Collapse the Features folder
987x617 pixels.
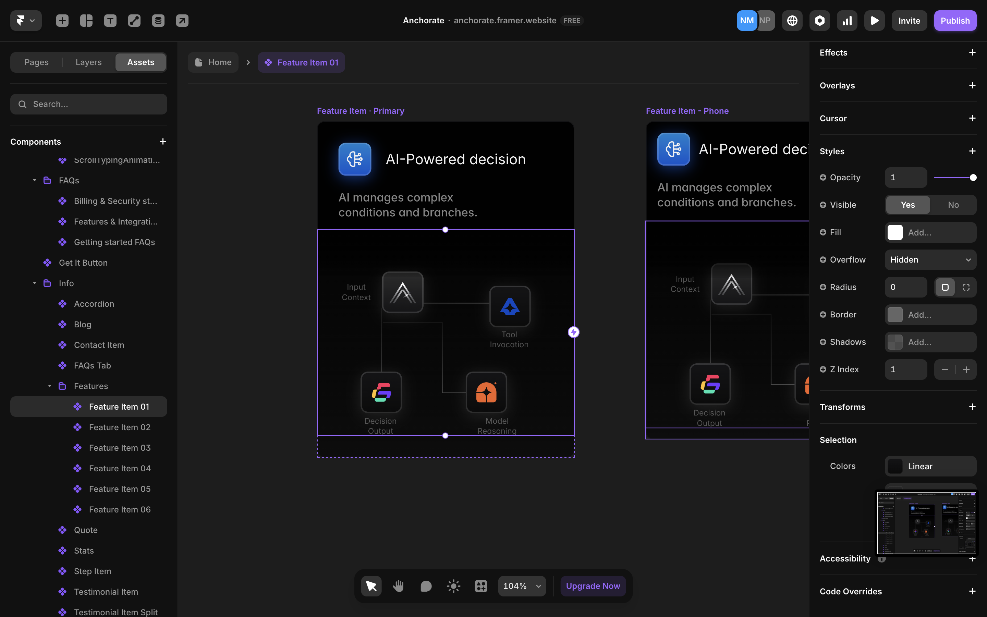tap(50, 386)
